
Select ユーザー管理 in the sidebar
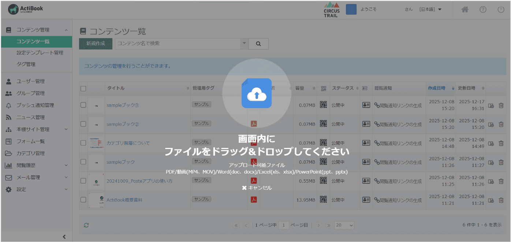30,81
